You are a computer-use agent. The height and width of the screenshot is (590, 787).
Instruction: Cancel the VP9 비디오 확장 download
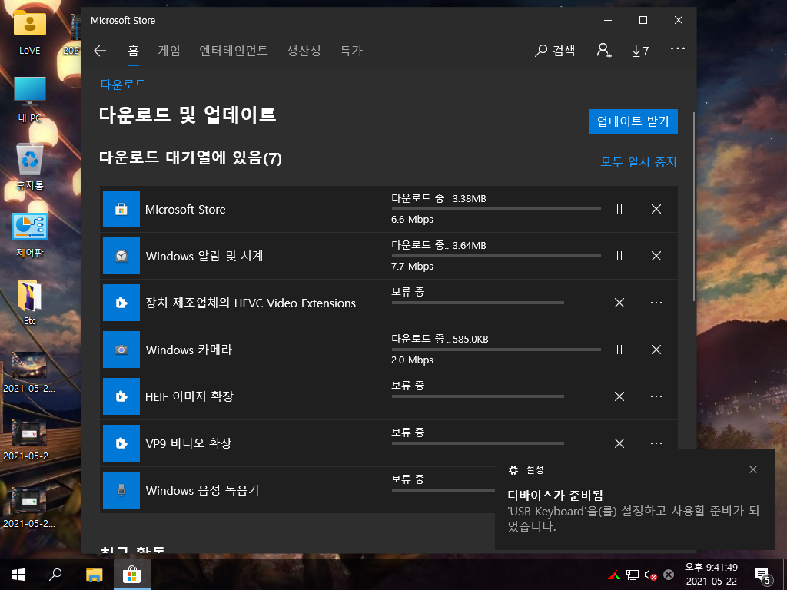tap(619, 443)
